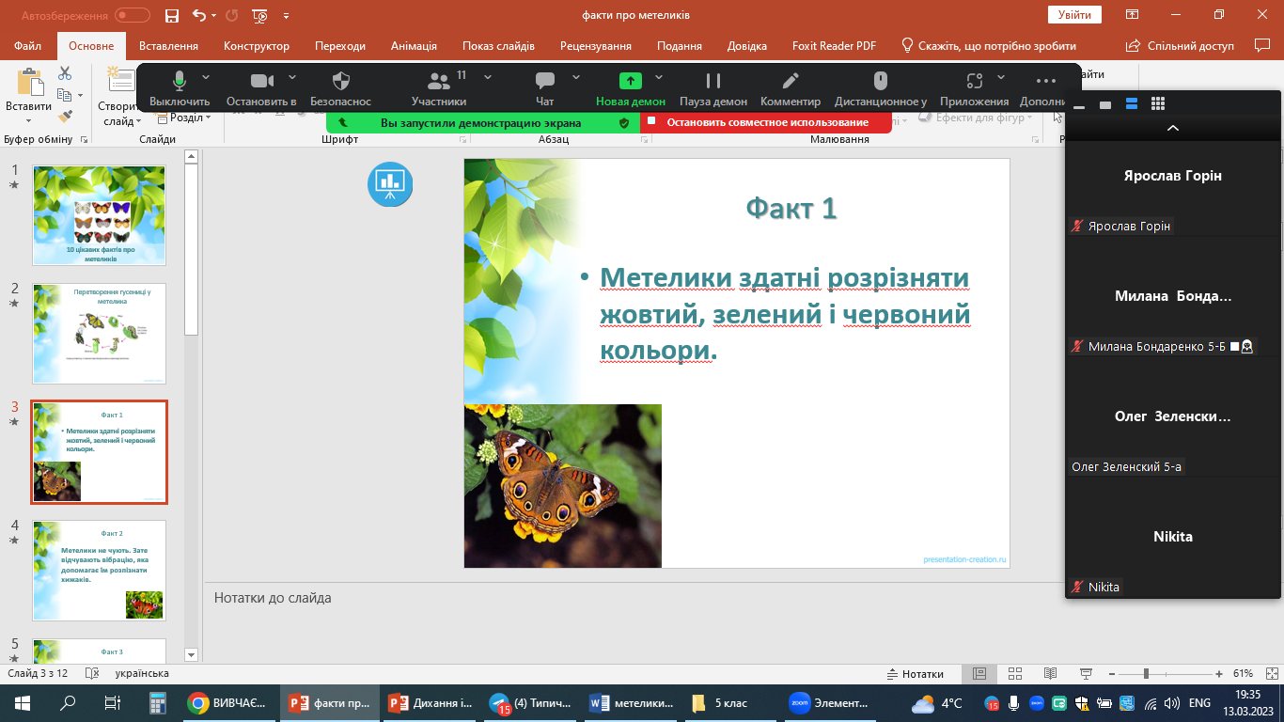The image size is (1284, 722).
Task: Collapse the Zoom participant video panel
Action: point(1172,128)
